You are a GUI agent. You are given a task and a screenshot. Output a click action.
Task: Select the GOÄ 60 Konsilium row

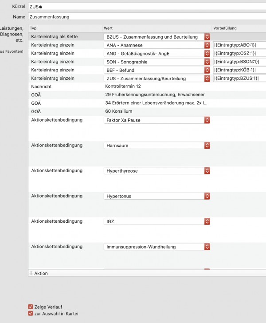[147, 111]
